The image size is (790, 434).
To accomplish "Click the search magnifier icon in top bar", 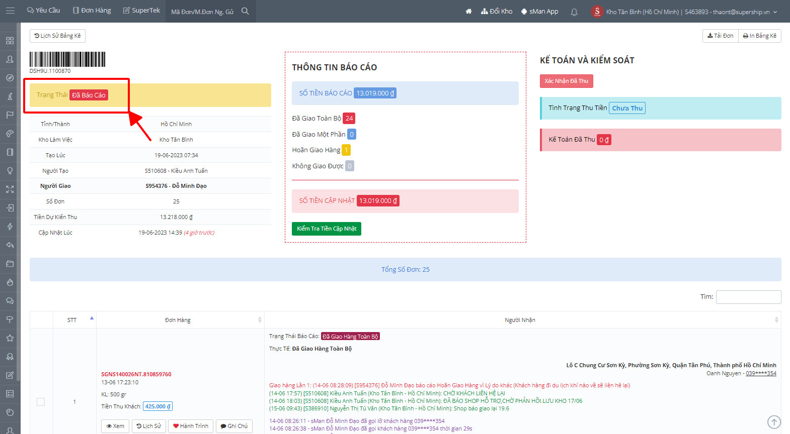I will tap(245, 11).
